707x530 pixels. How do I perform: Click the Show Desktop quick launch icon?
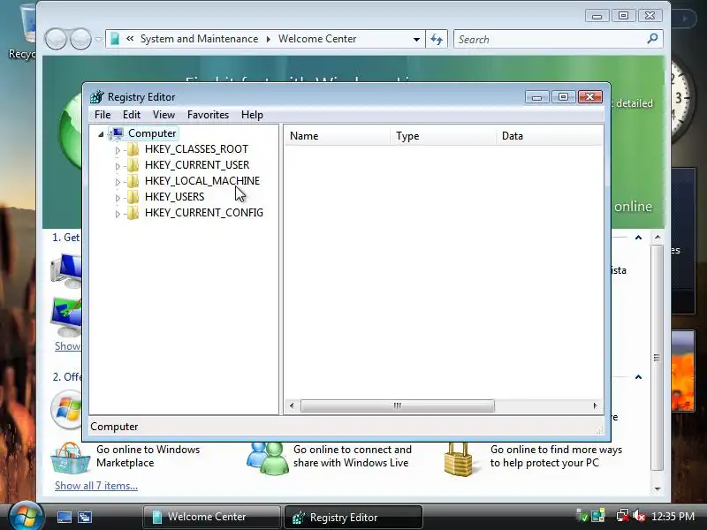pos(64,517)
